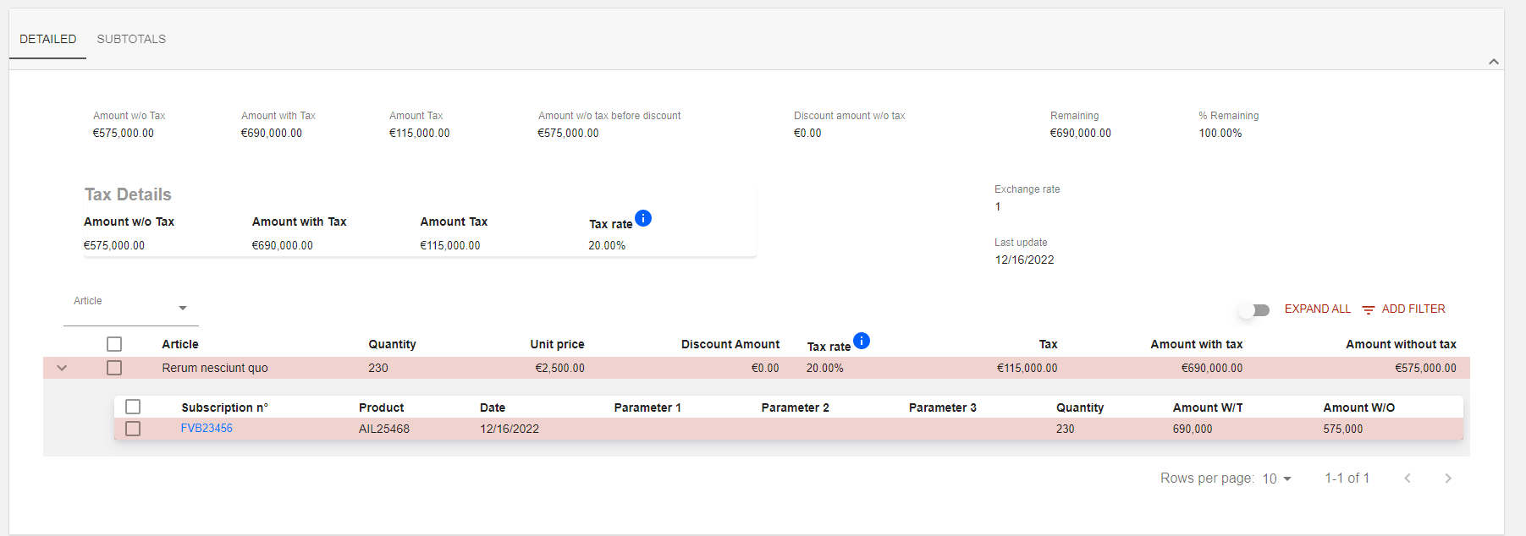The width and height of the screenshot is (1526, 536).
Task: Check the select-all checkbox in article header
Action: (114, 344)
